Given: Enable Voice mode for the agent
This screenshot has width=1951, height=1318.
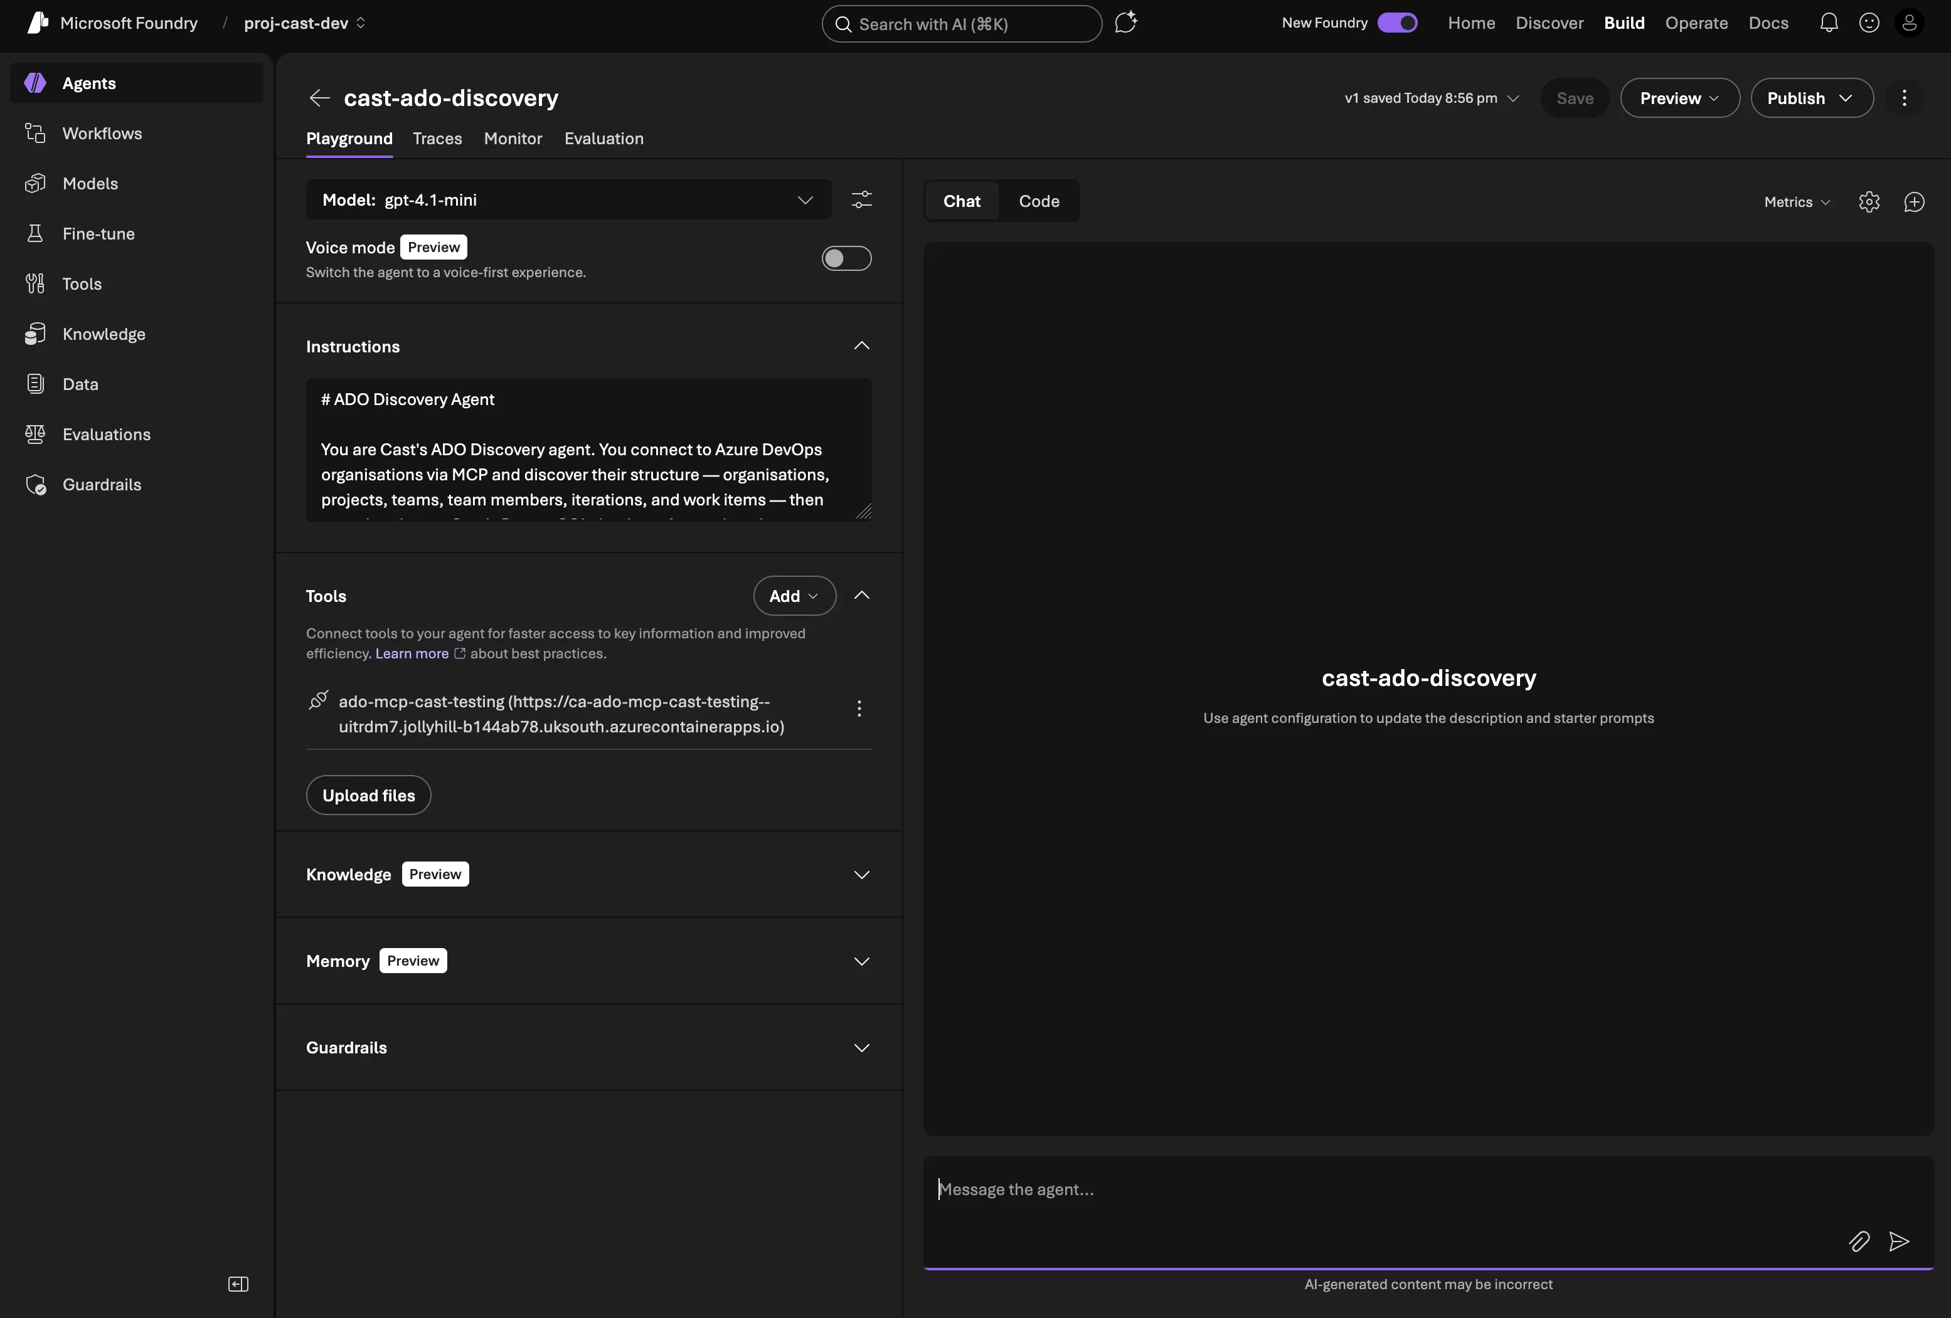Looking at the screenshot, I should (846, 258).
